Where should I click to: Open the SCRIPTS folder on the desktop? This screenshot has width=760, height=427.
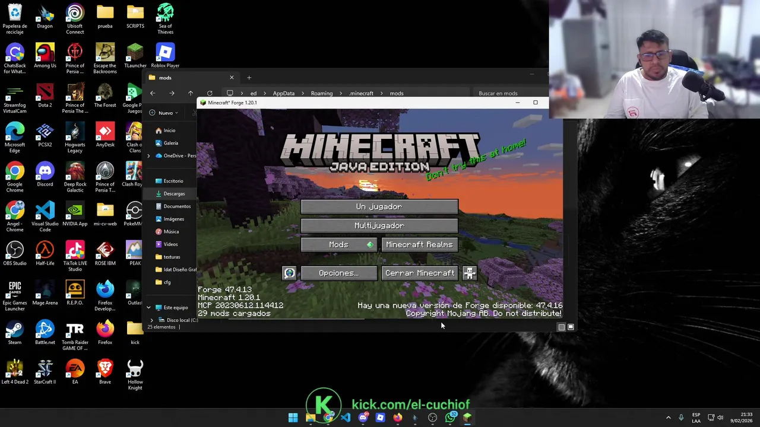click(x=135, y=17)
